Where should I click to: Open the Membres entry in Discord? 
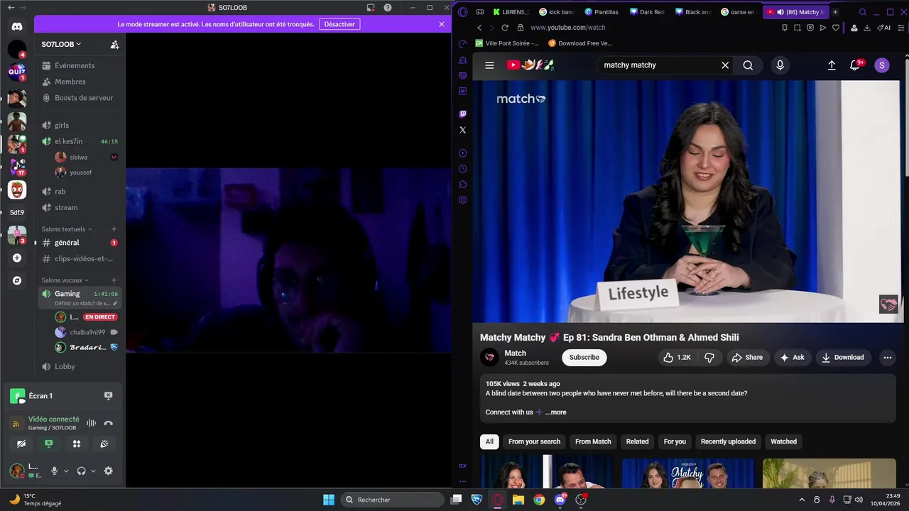(80, 82)
